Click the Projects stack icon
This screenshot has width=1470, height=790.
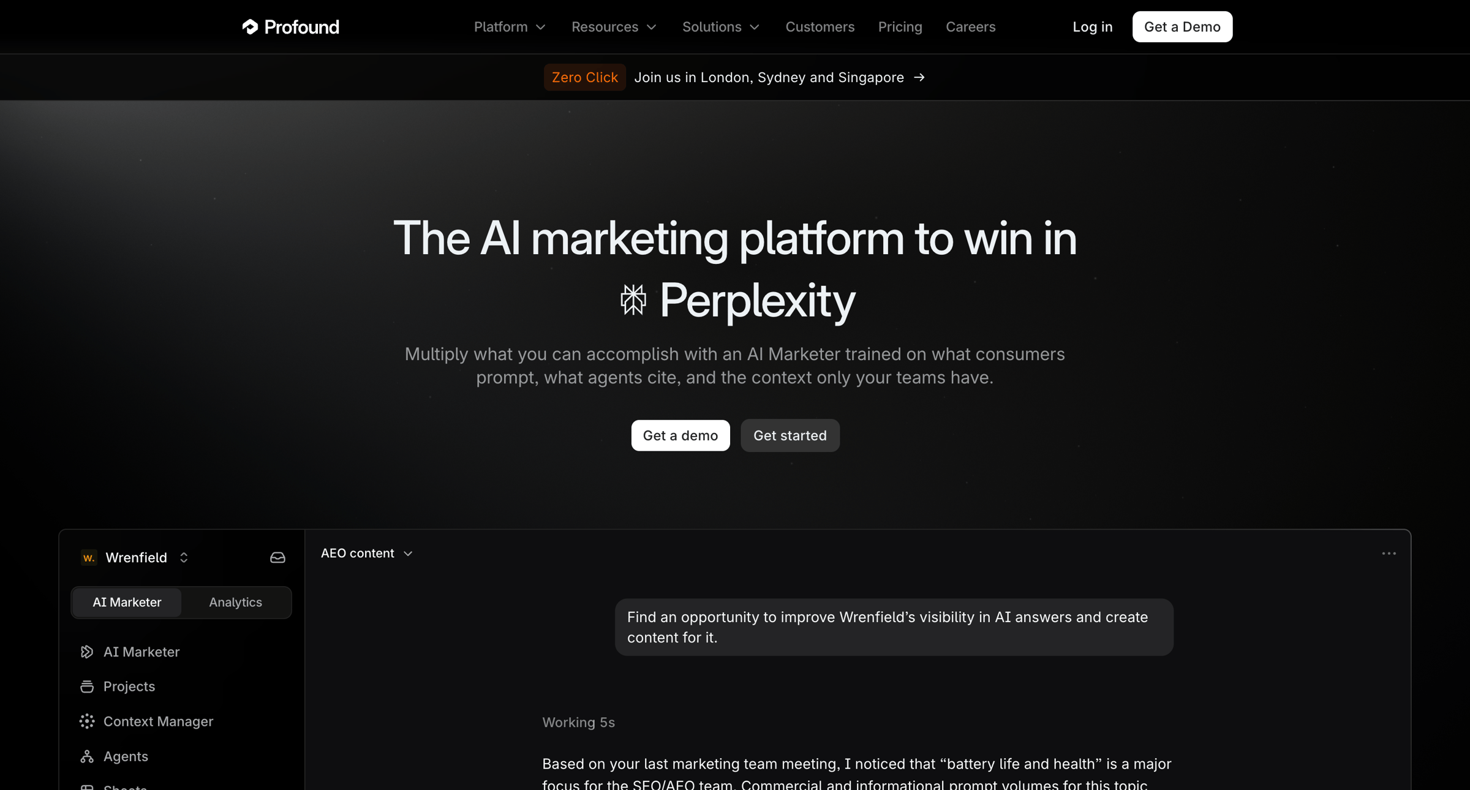87,687
